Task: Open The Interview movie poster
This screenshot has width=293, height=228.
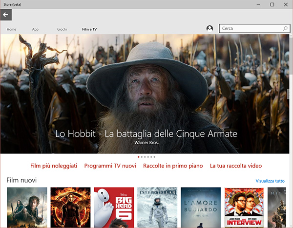Action: click(244, 208)
